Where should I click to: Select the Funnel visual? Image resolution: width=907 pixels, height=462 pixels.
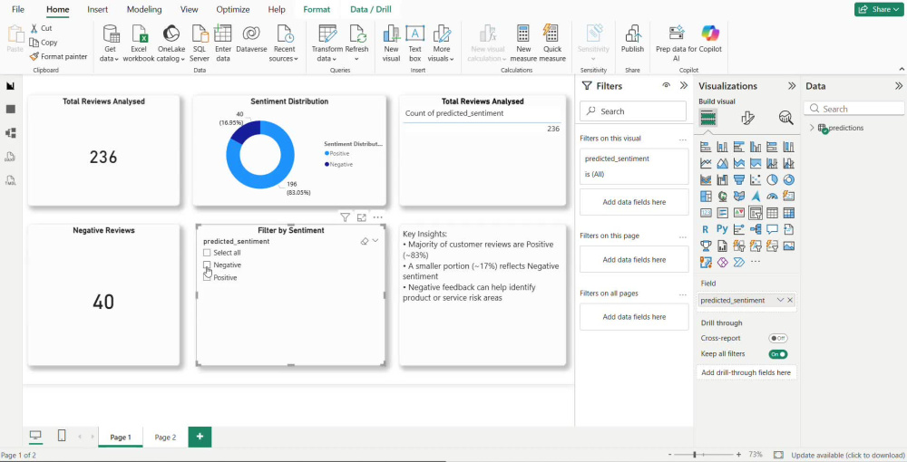pos(738,179)
